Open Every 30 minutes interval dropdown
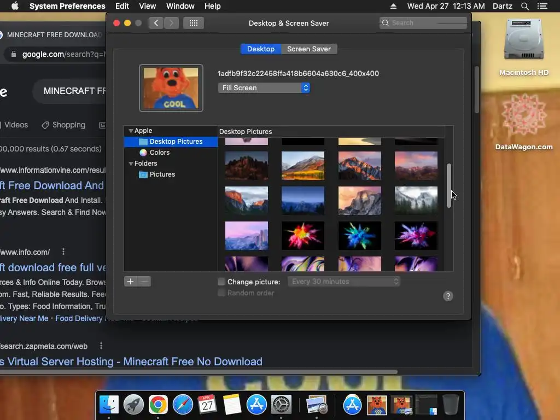The height and width of the screenshot is (420, 560). pyautogui.click(x=343, y=282)
